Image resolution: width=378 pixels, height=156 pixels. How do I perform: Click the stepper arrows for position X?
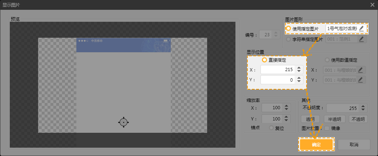tap(299, 70)
